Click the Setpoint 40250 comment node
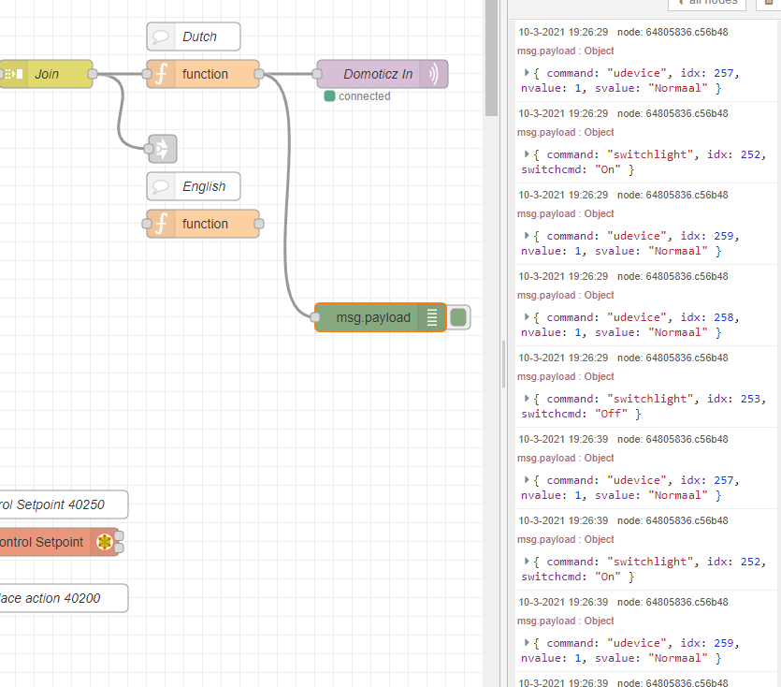This screenshot has height=687, width=781. 64,504
